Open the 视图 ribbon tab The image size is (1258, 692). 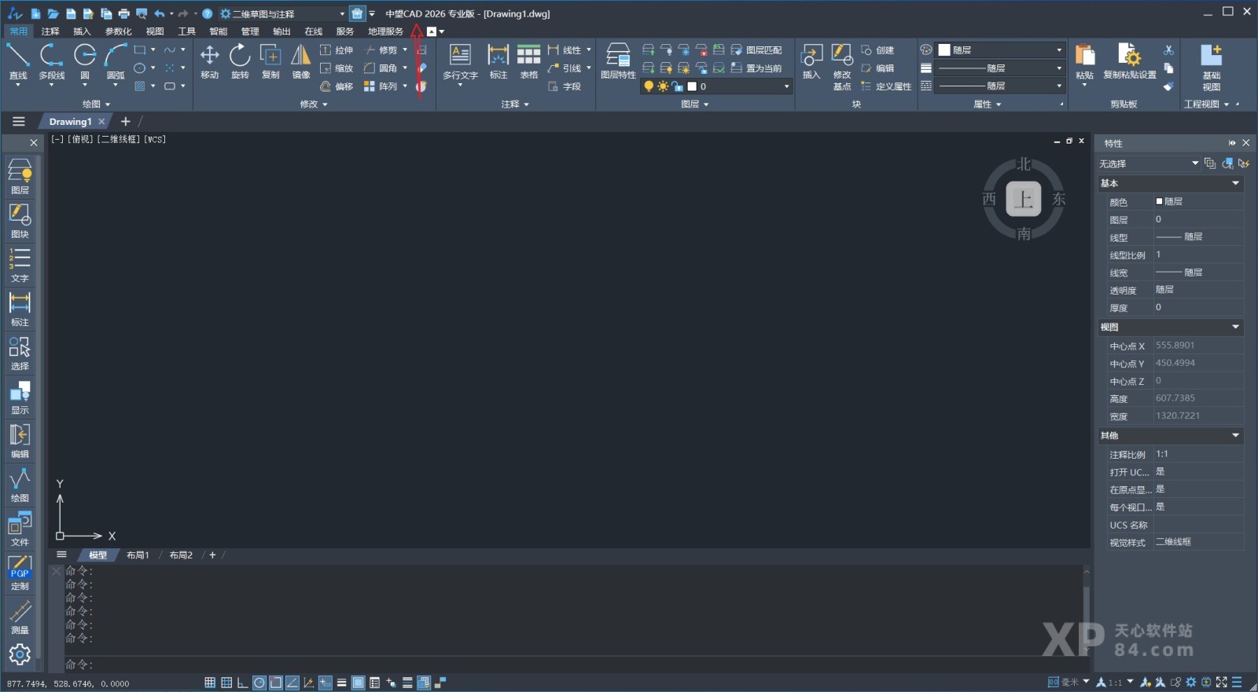(x=155, y=31)
